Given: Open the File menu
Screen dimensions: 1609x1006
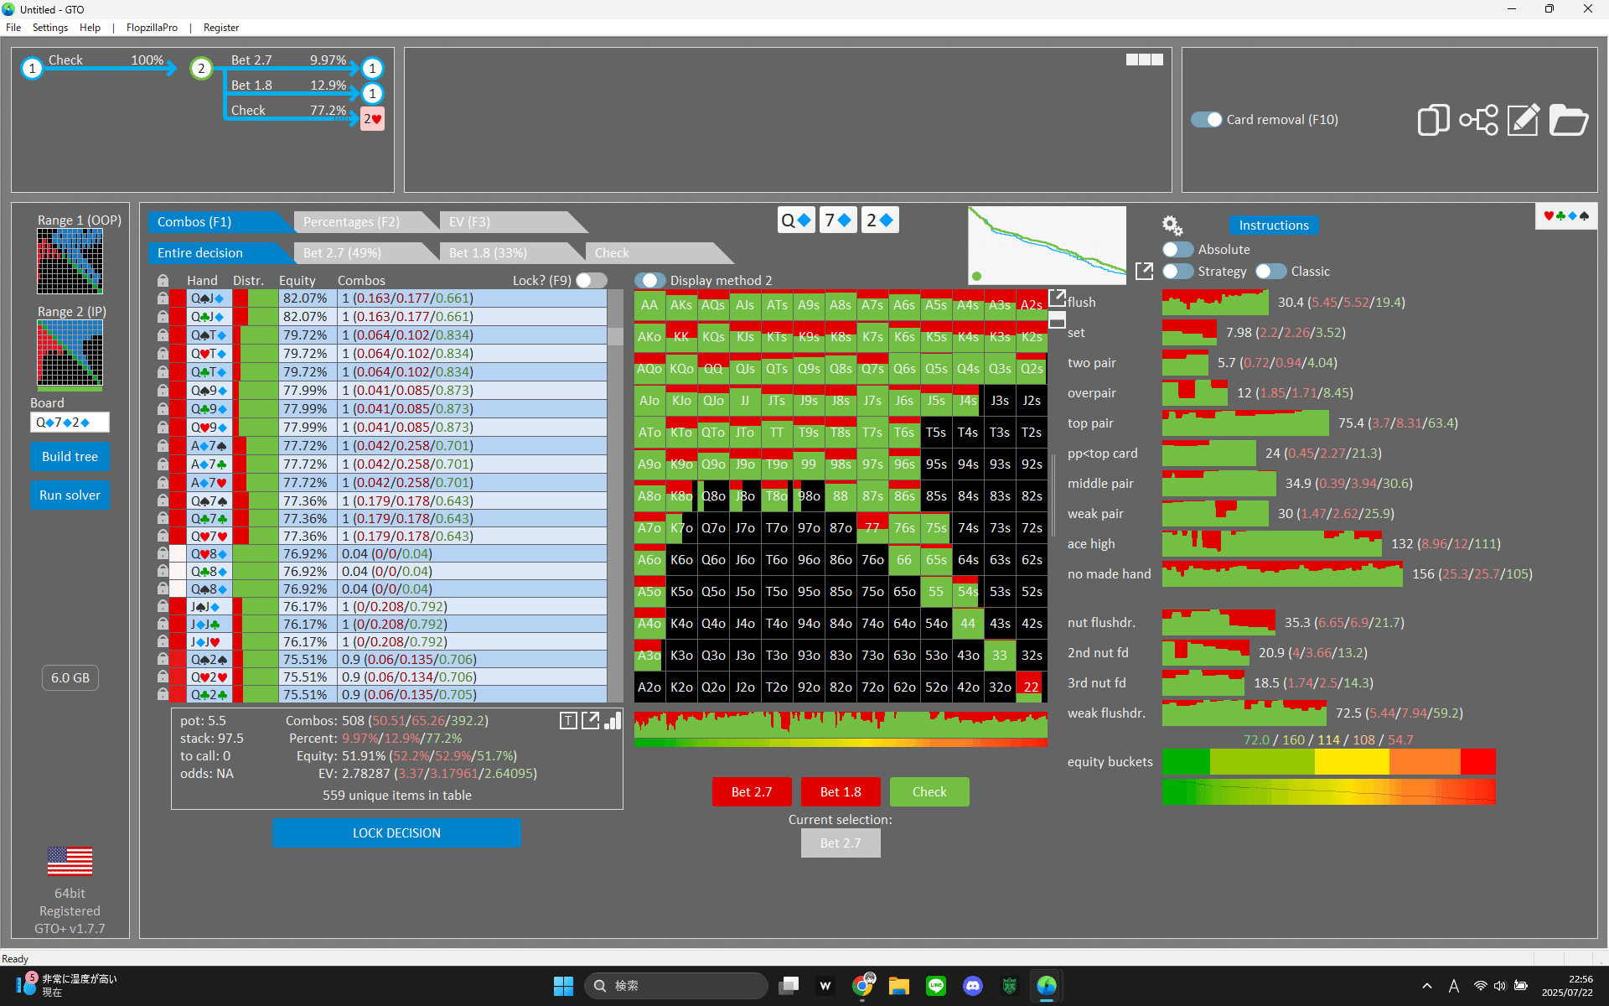Looking at the screenshot, I should click(13, 28).
